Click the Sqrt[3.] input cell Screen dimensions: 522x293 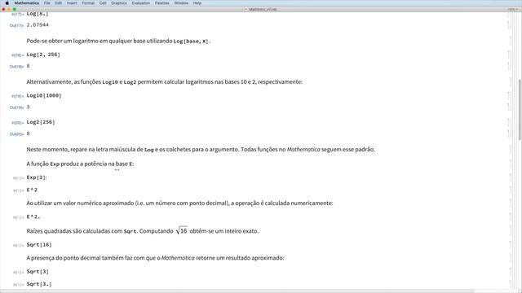point(39,284)
